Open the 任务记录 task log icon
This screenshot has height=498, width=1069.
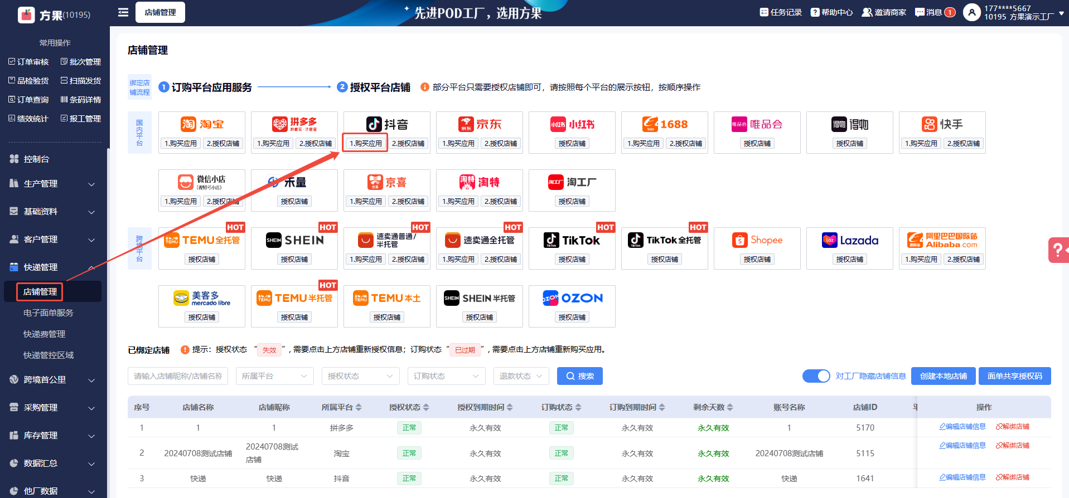(764, 12)
